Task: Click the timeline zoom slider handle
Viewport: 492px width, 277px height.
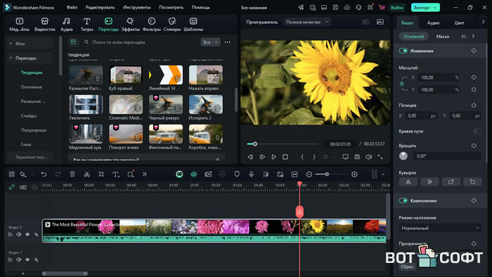Action: point(327,174)
